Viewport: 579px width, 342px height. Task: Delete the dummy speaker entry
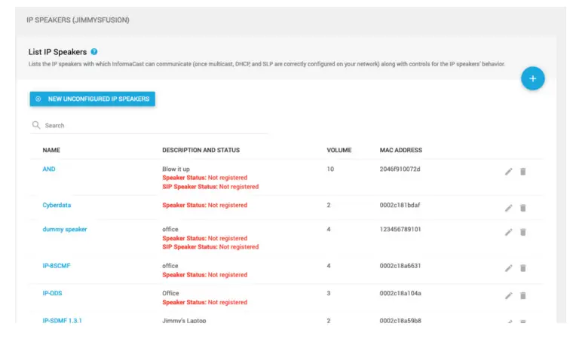[x=523, y=232]
